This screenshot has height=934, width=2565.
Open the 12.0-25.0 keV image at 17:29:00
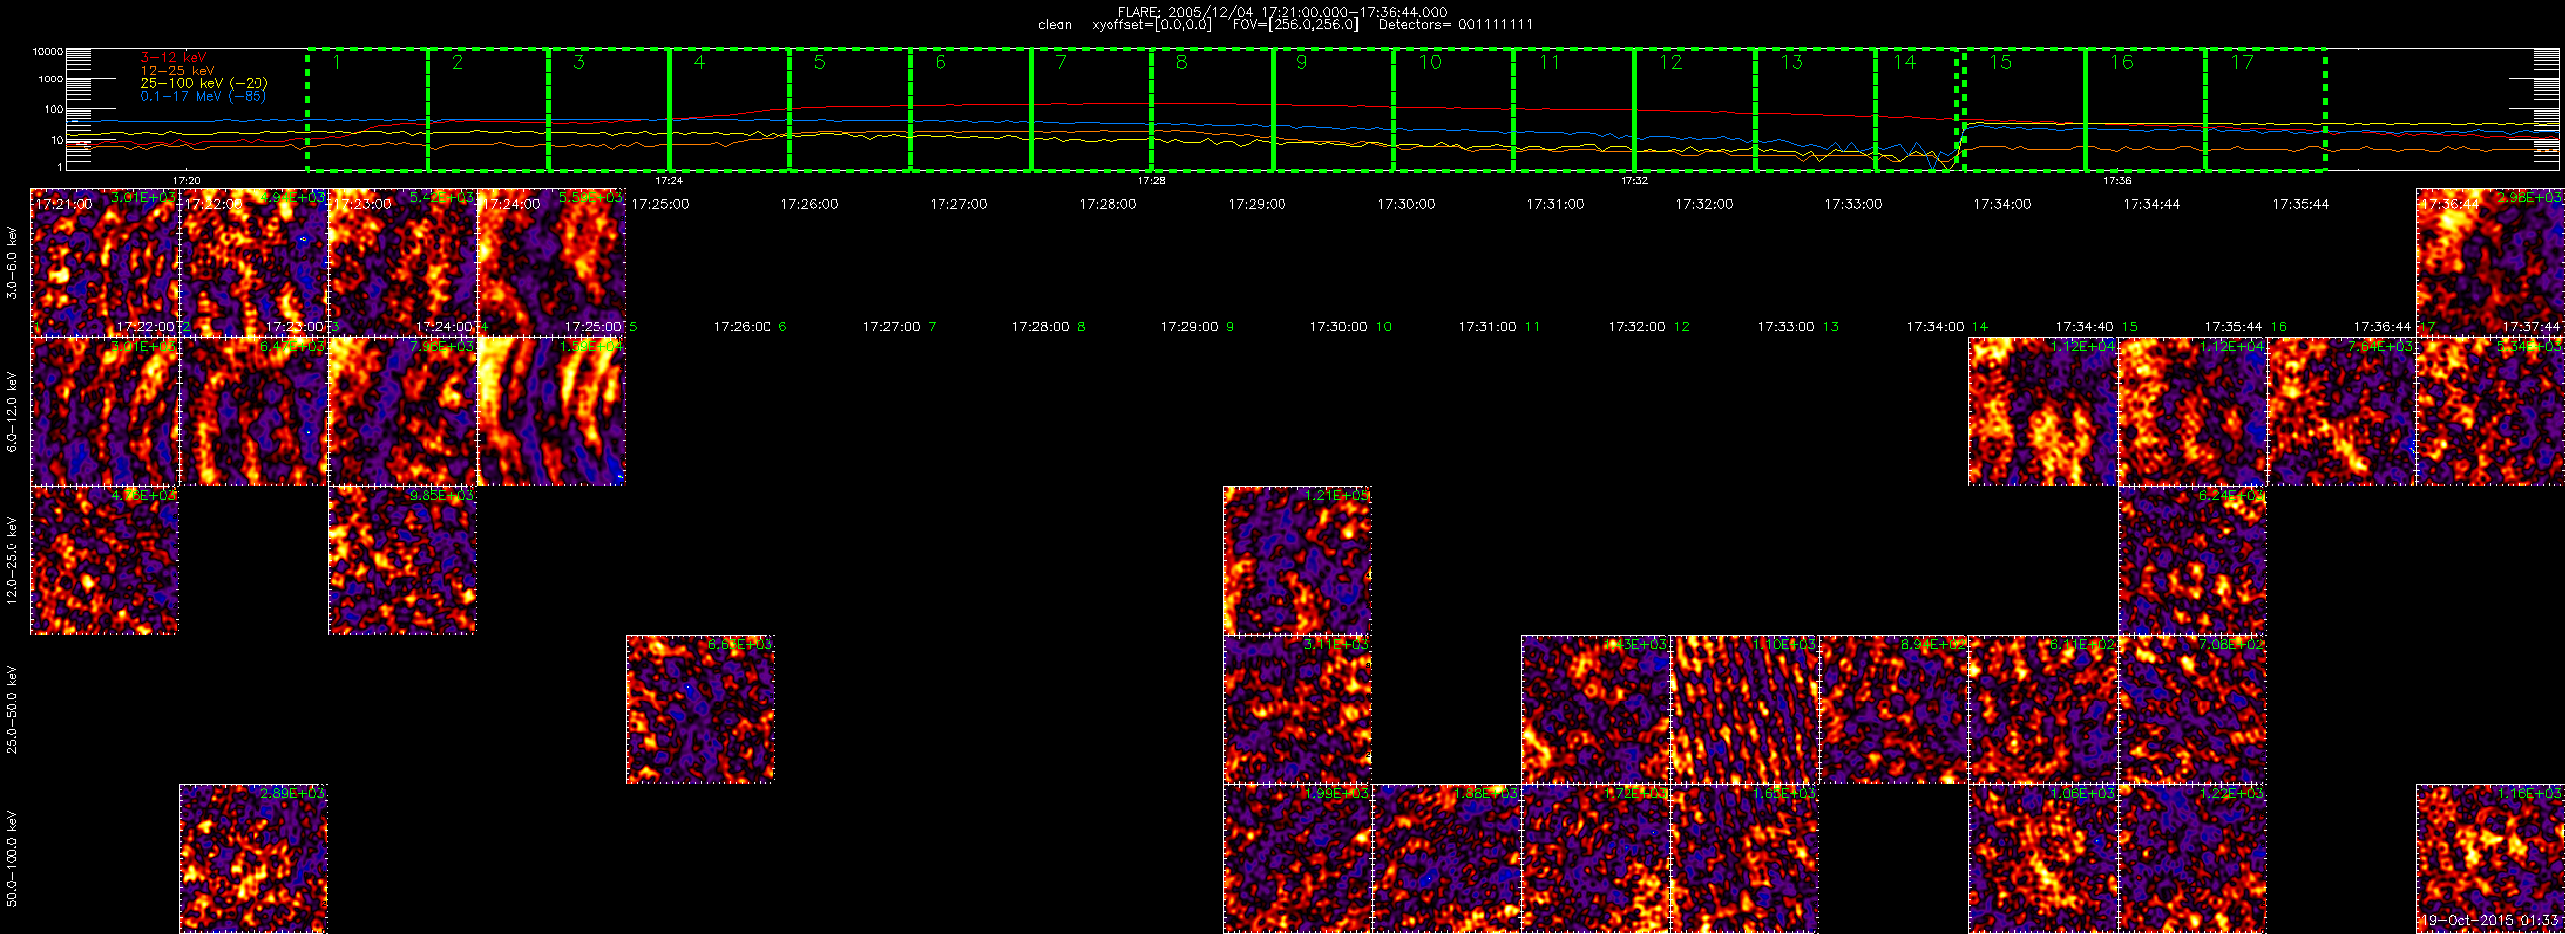tap(1297, 560)
